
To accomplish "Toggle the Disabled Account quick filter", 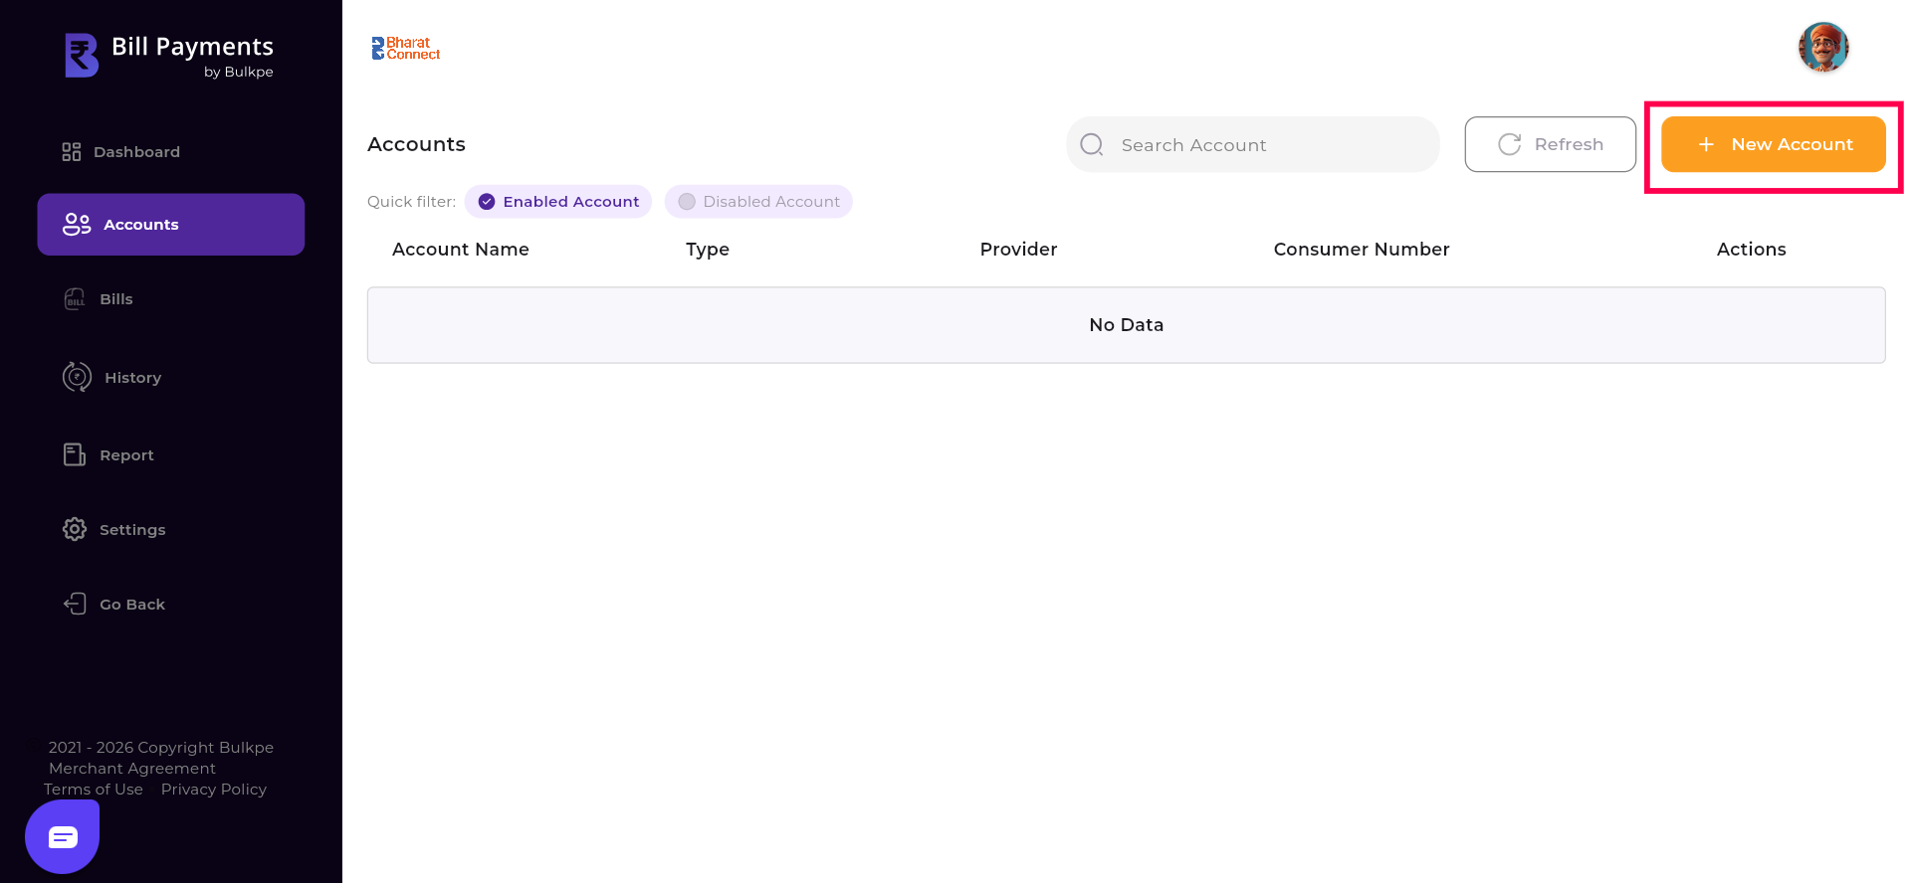I will pos(758,202).
